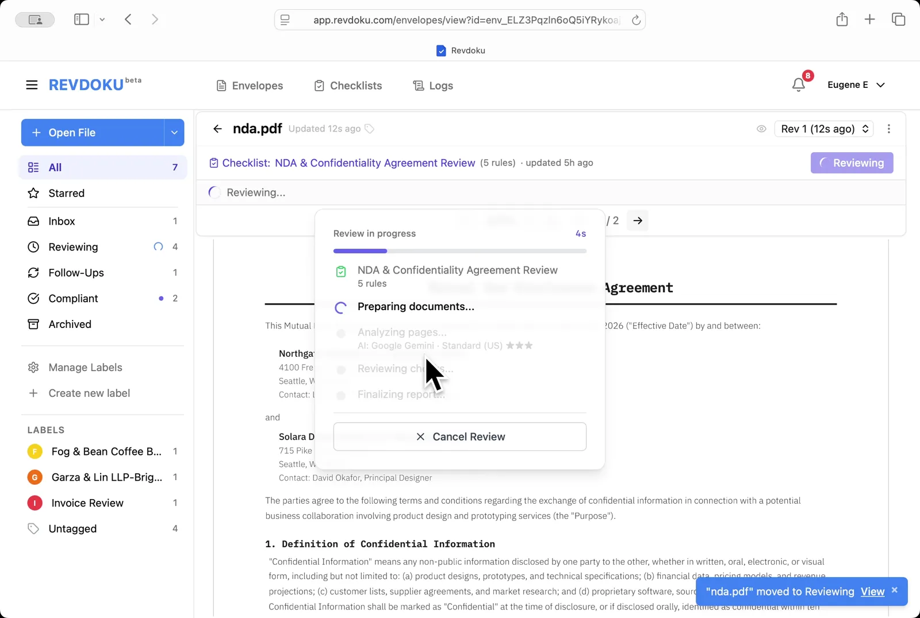The height and width of the screenshot is (618, 920).
Task: Click the back arrow next to nda.pdf
Action: click(217, 129)
